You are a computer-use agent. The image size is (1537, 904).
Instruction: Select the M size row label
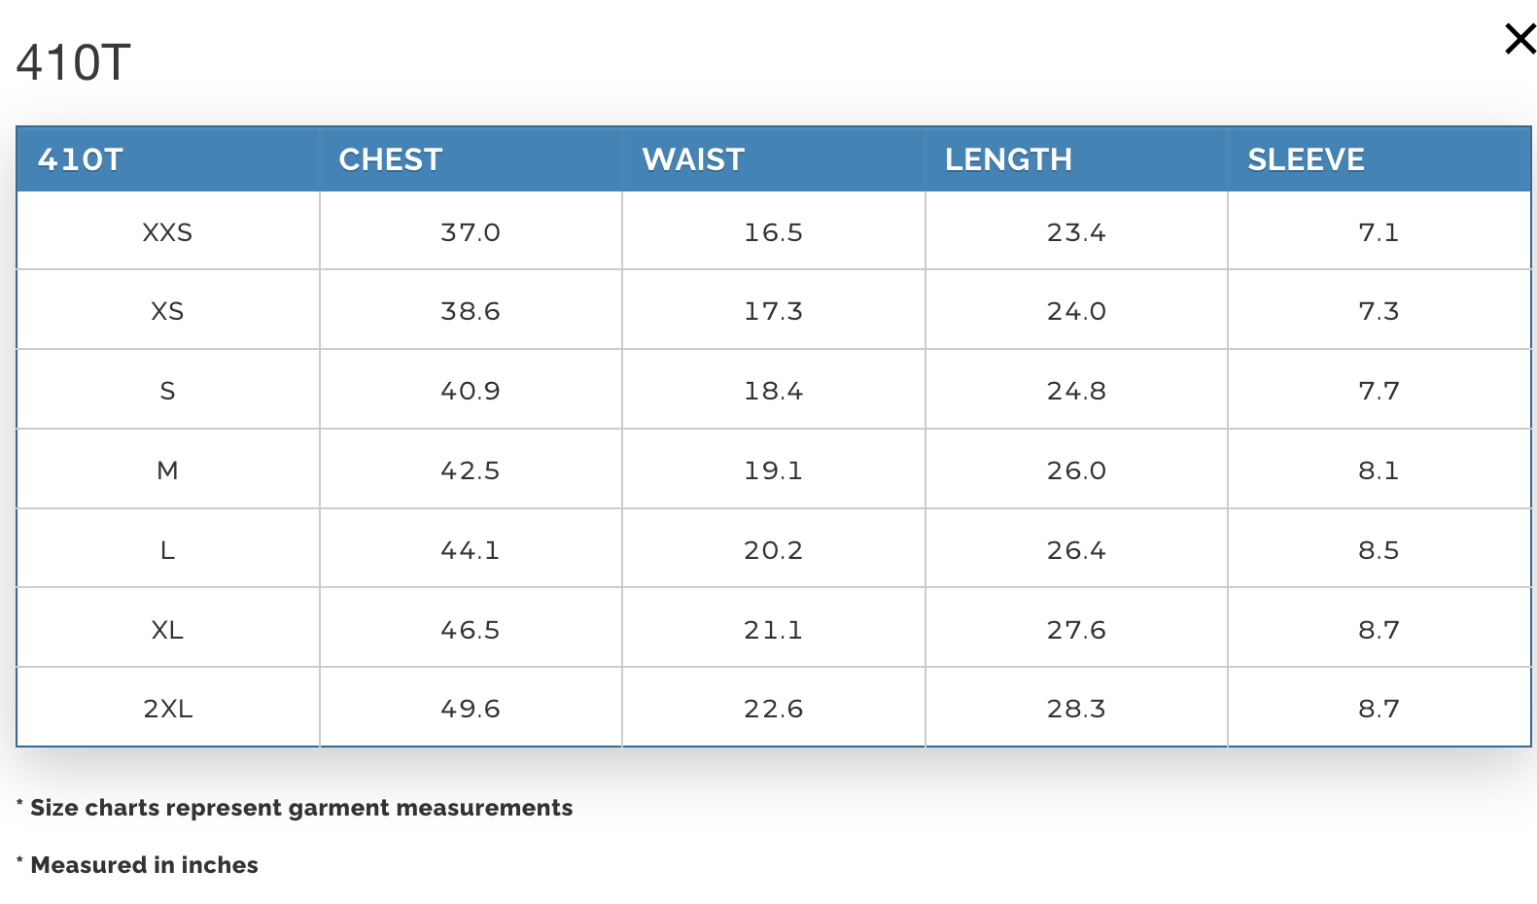(167, 470)
